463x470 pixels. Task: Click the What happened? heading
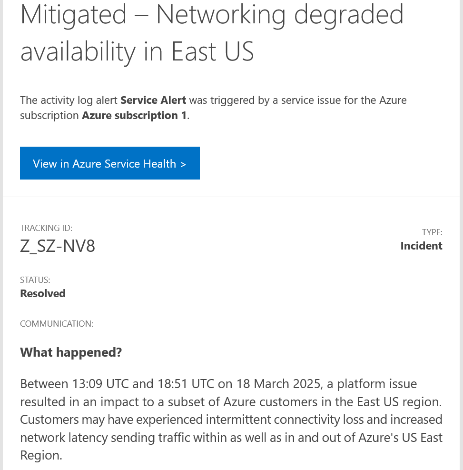(x=71, y=352)
